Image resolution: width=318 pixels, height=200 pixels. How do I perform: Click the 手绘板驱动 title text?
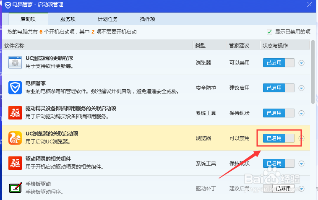38,184
